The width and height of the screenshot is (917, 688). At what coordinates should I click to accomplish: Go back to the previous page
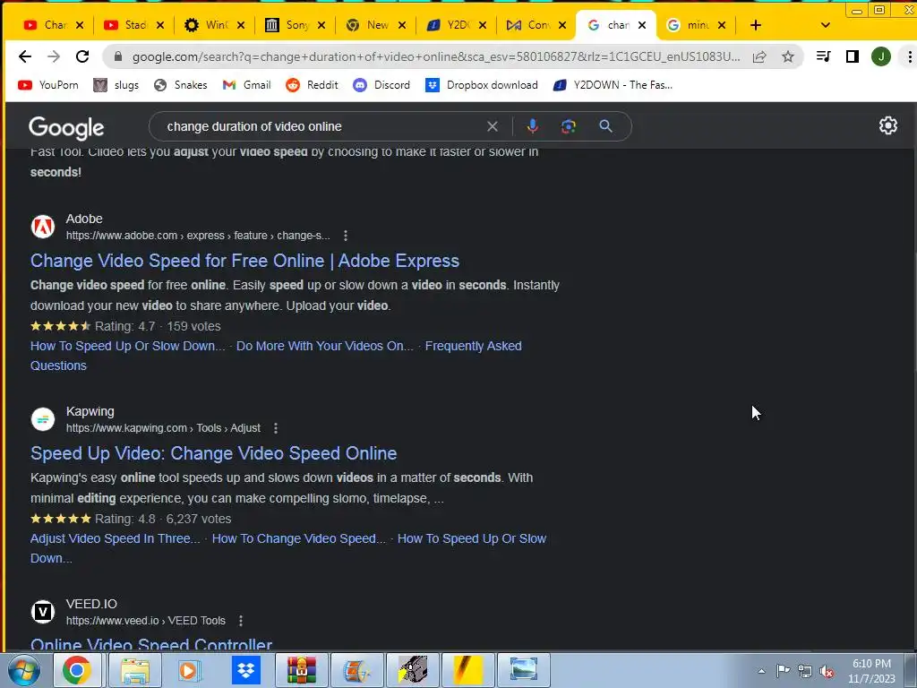(24, 56)
